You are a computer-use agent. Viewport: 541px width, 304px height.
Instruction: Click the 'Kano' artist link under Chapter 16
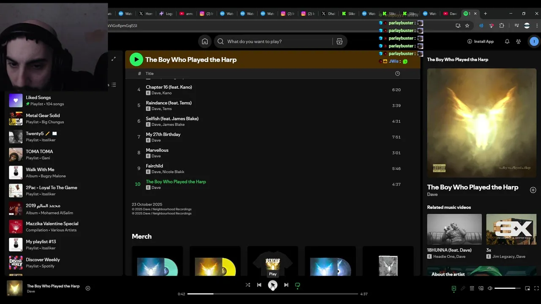(x=167, y=93)
